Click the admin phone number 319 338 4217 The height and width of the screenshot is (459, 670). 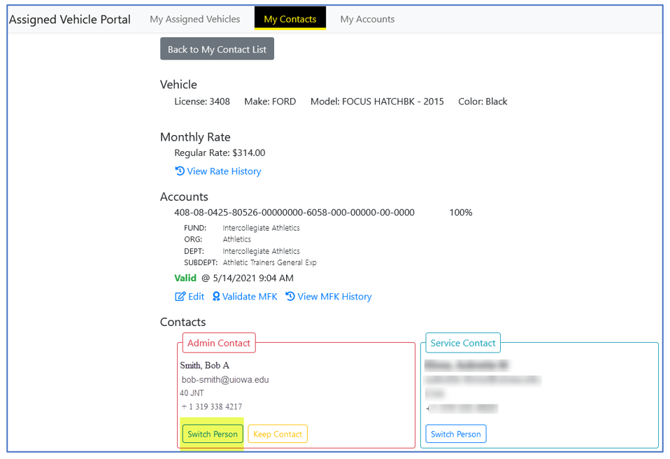[211, 407]
